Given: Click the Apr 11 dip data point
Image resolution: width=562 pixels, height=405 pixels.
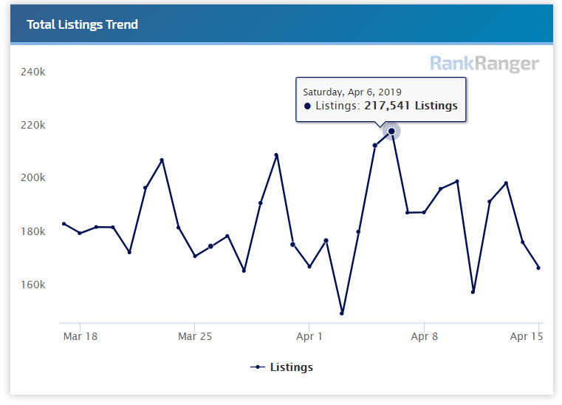Looking at the screenshot, I should (473, 292).
